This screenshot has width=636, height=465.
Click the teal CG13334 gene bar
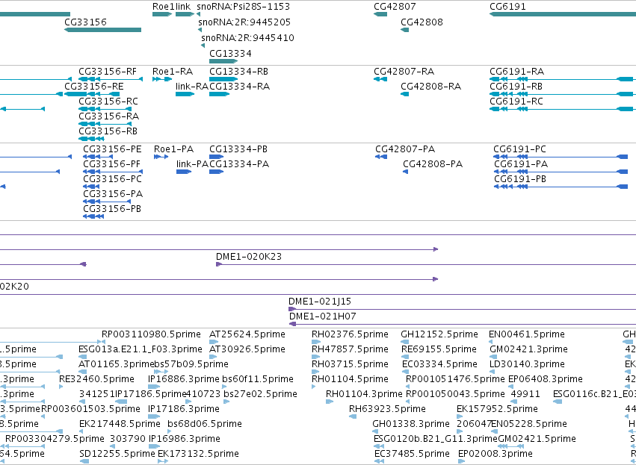(223, 61)
